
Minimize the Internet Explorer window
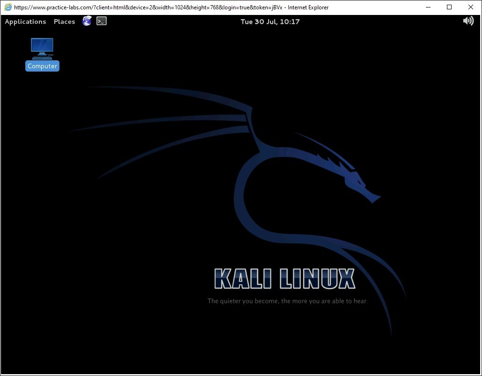427,7
